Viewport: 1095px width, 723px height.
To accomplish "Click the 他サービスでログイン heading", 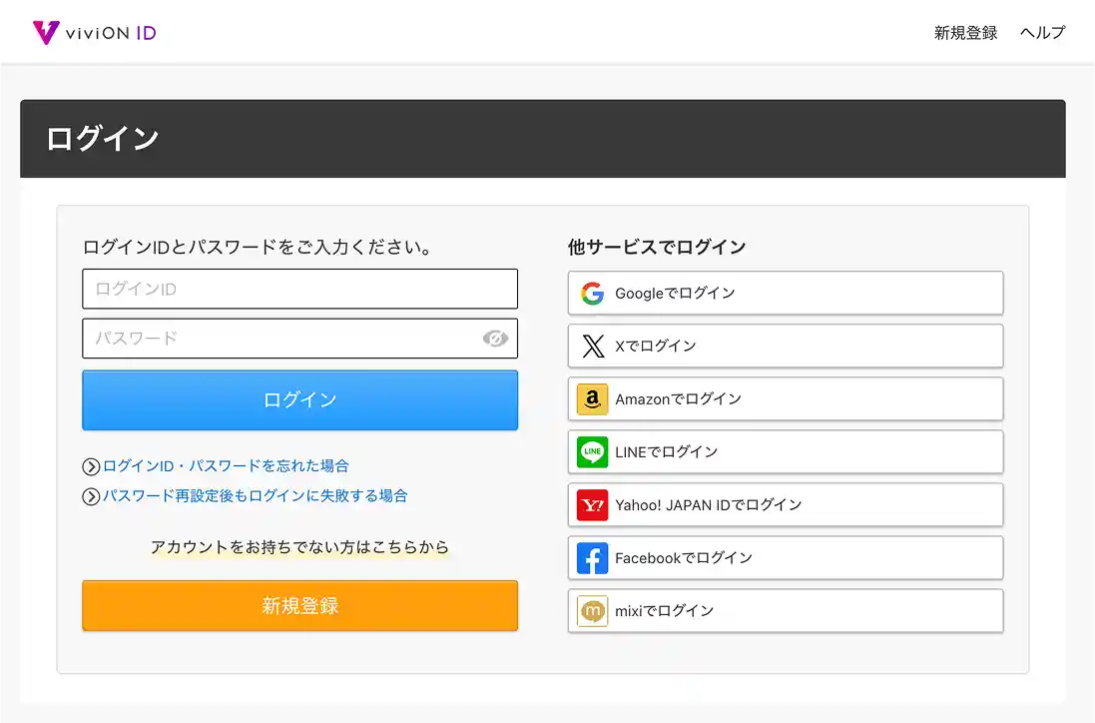I will 657,247.
